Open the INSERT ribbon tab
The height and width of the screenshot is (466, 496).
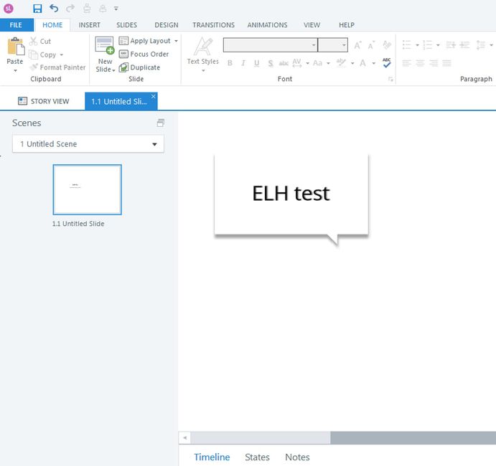pyautogui.click(x=90, y=25)
